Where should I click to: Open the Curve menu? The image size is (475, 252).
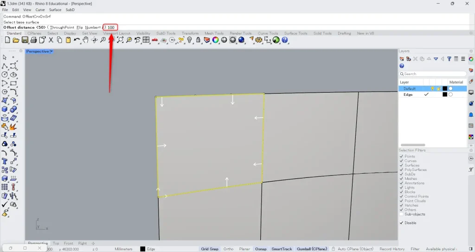point(40,10)
